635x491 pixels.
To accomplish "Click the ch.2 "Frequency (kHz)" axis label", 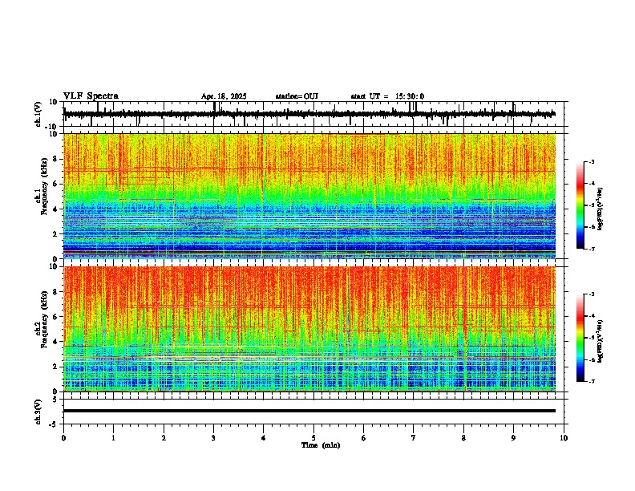I will (45, 319).
